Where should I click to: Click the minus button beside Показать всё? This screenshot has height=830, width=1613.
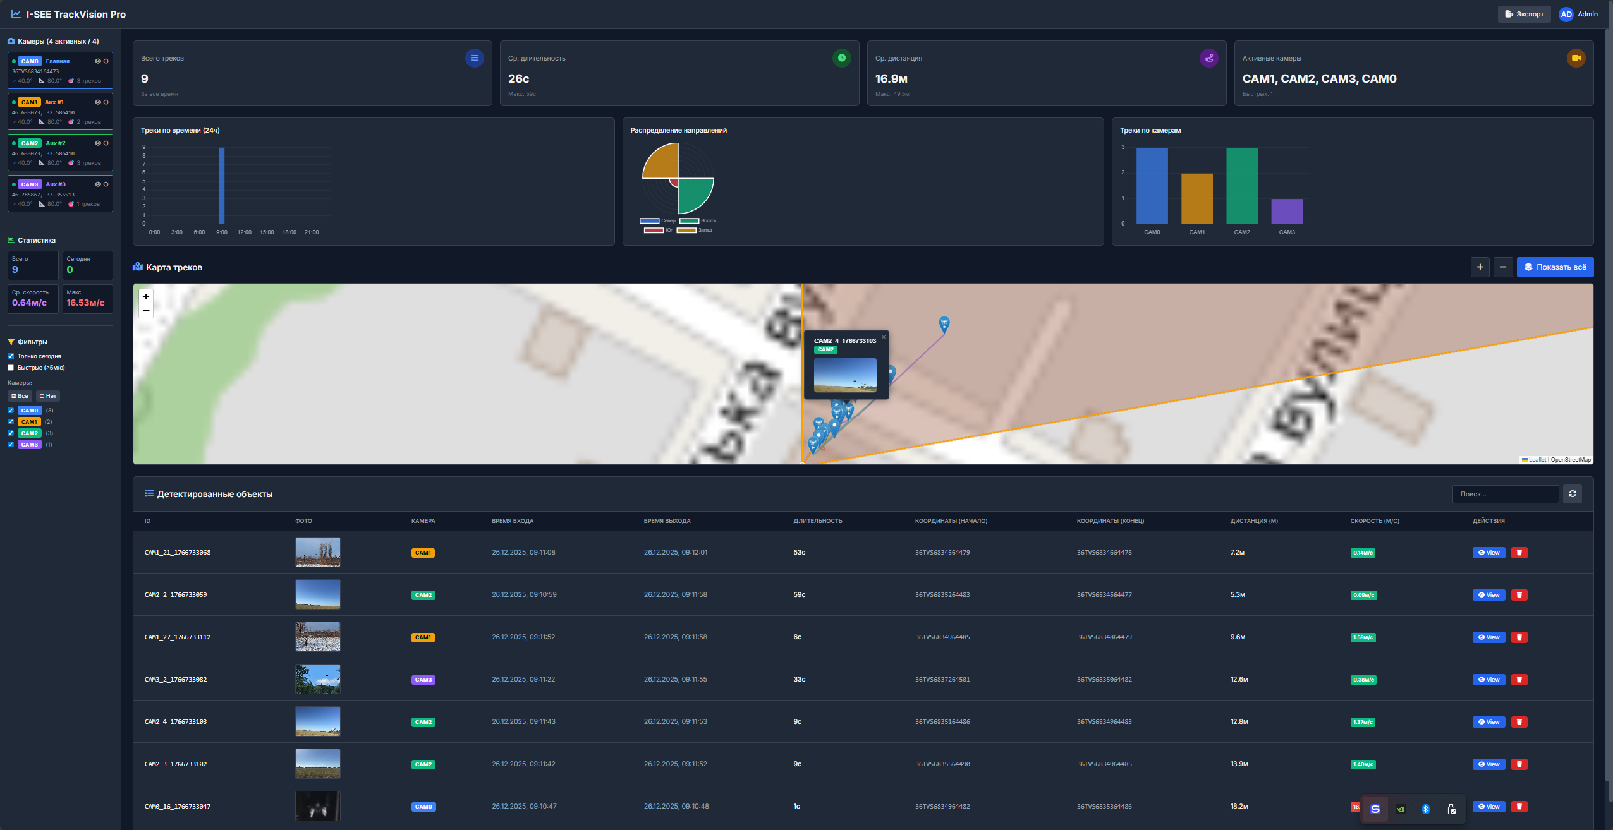pyautogui.click(x=1503, y=267)
